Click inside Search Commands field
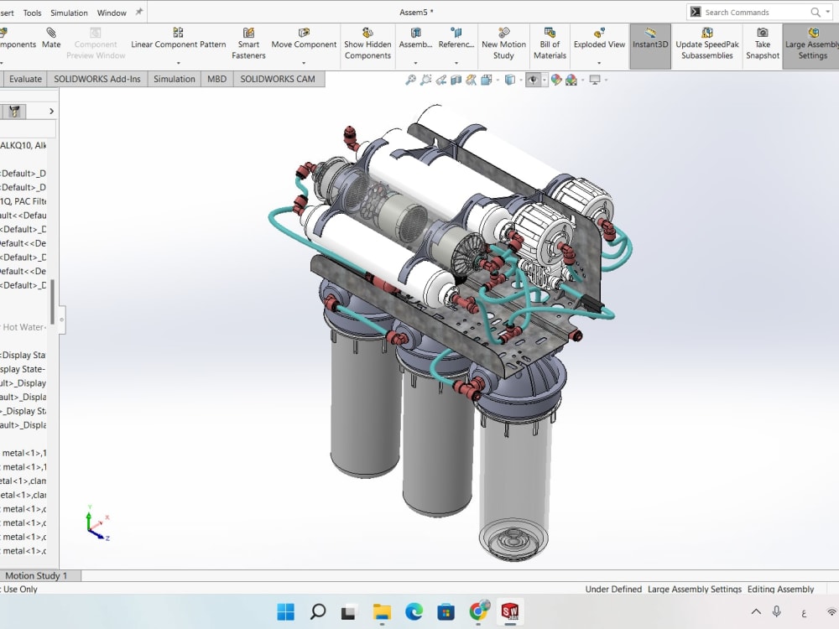839x629 pixels. point(754,13)
